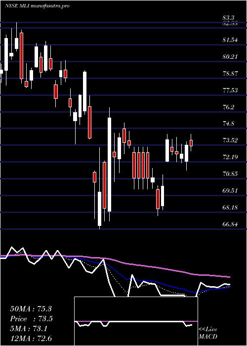This screenshot has height=346, width=247.
Task: Click the <<Live MACD label
Action: tap(208, 333)
